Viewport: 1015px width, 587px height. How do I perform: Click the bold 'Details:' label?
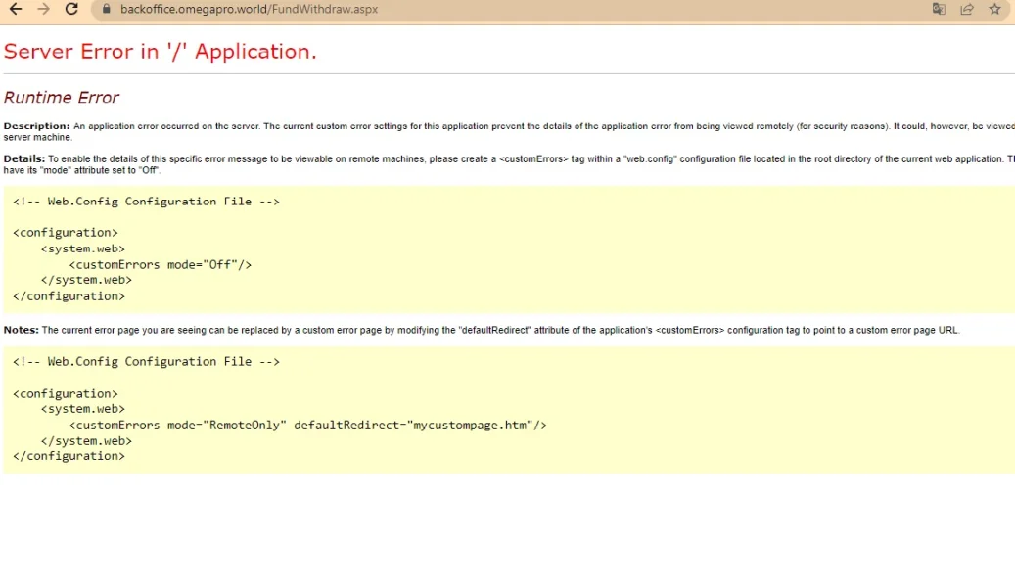[24, 158]
